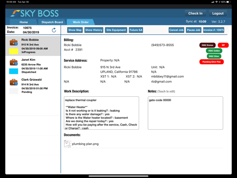Click email mbibbey11@gmail.com
The width and height of the screenshot is (237, 178).
[x=167, y=77]
